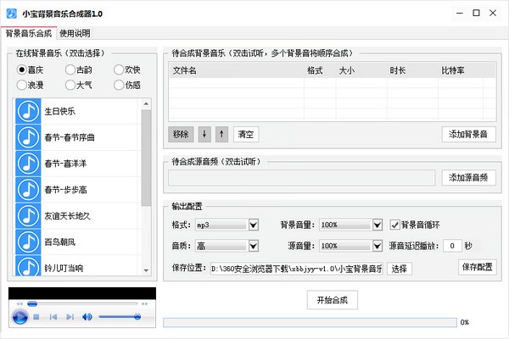Switch to the 使用说明 tab
Image resolution: width=509 pixels, height=339 pixels.
click(x=75, y=33)
